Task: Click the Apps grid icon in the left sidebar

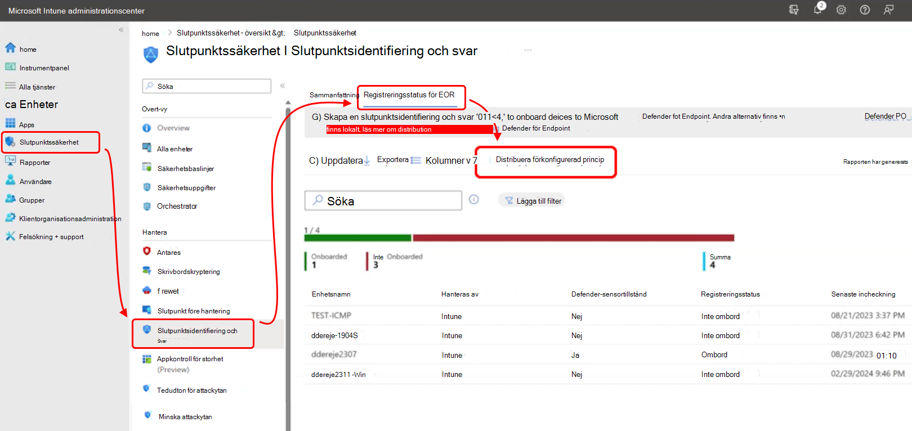Action: pos(10,123)
